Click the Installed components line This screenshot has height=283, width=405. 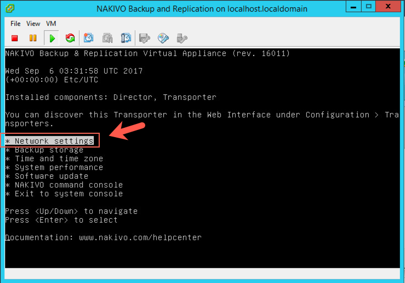click(111, 97)
